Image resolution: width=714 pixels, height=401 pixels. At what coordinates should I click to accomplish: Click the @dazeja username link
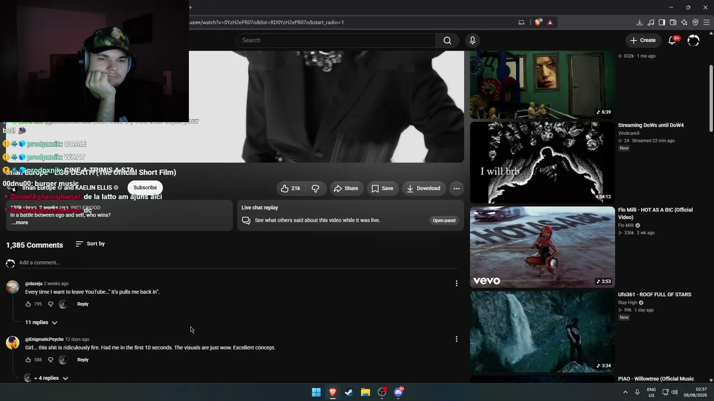click(x=33, y=283)
